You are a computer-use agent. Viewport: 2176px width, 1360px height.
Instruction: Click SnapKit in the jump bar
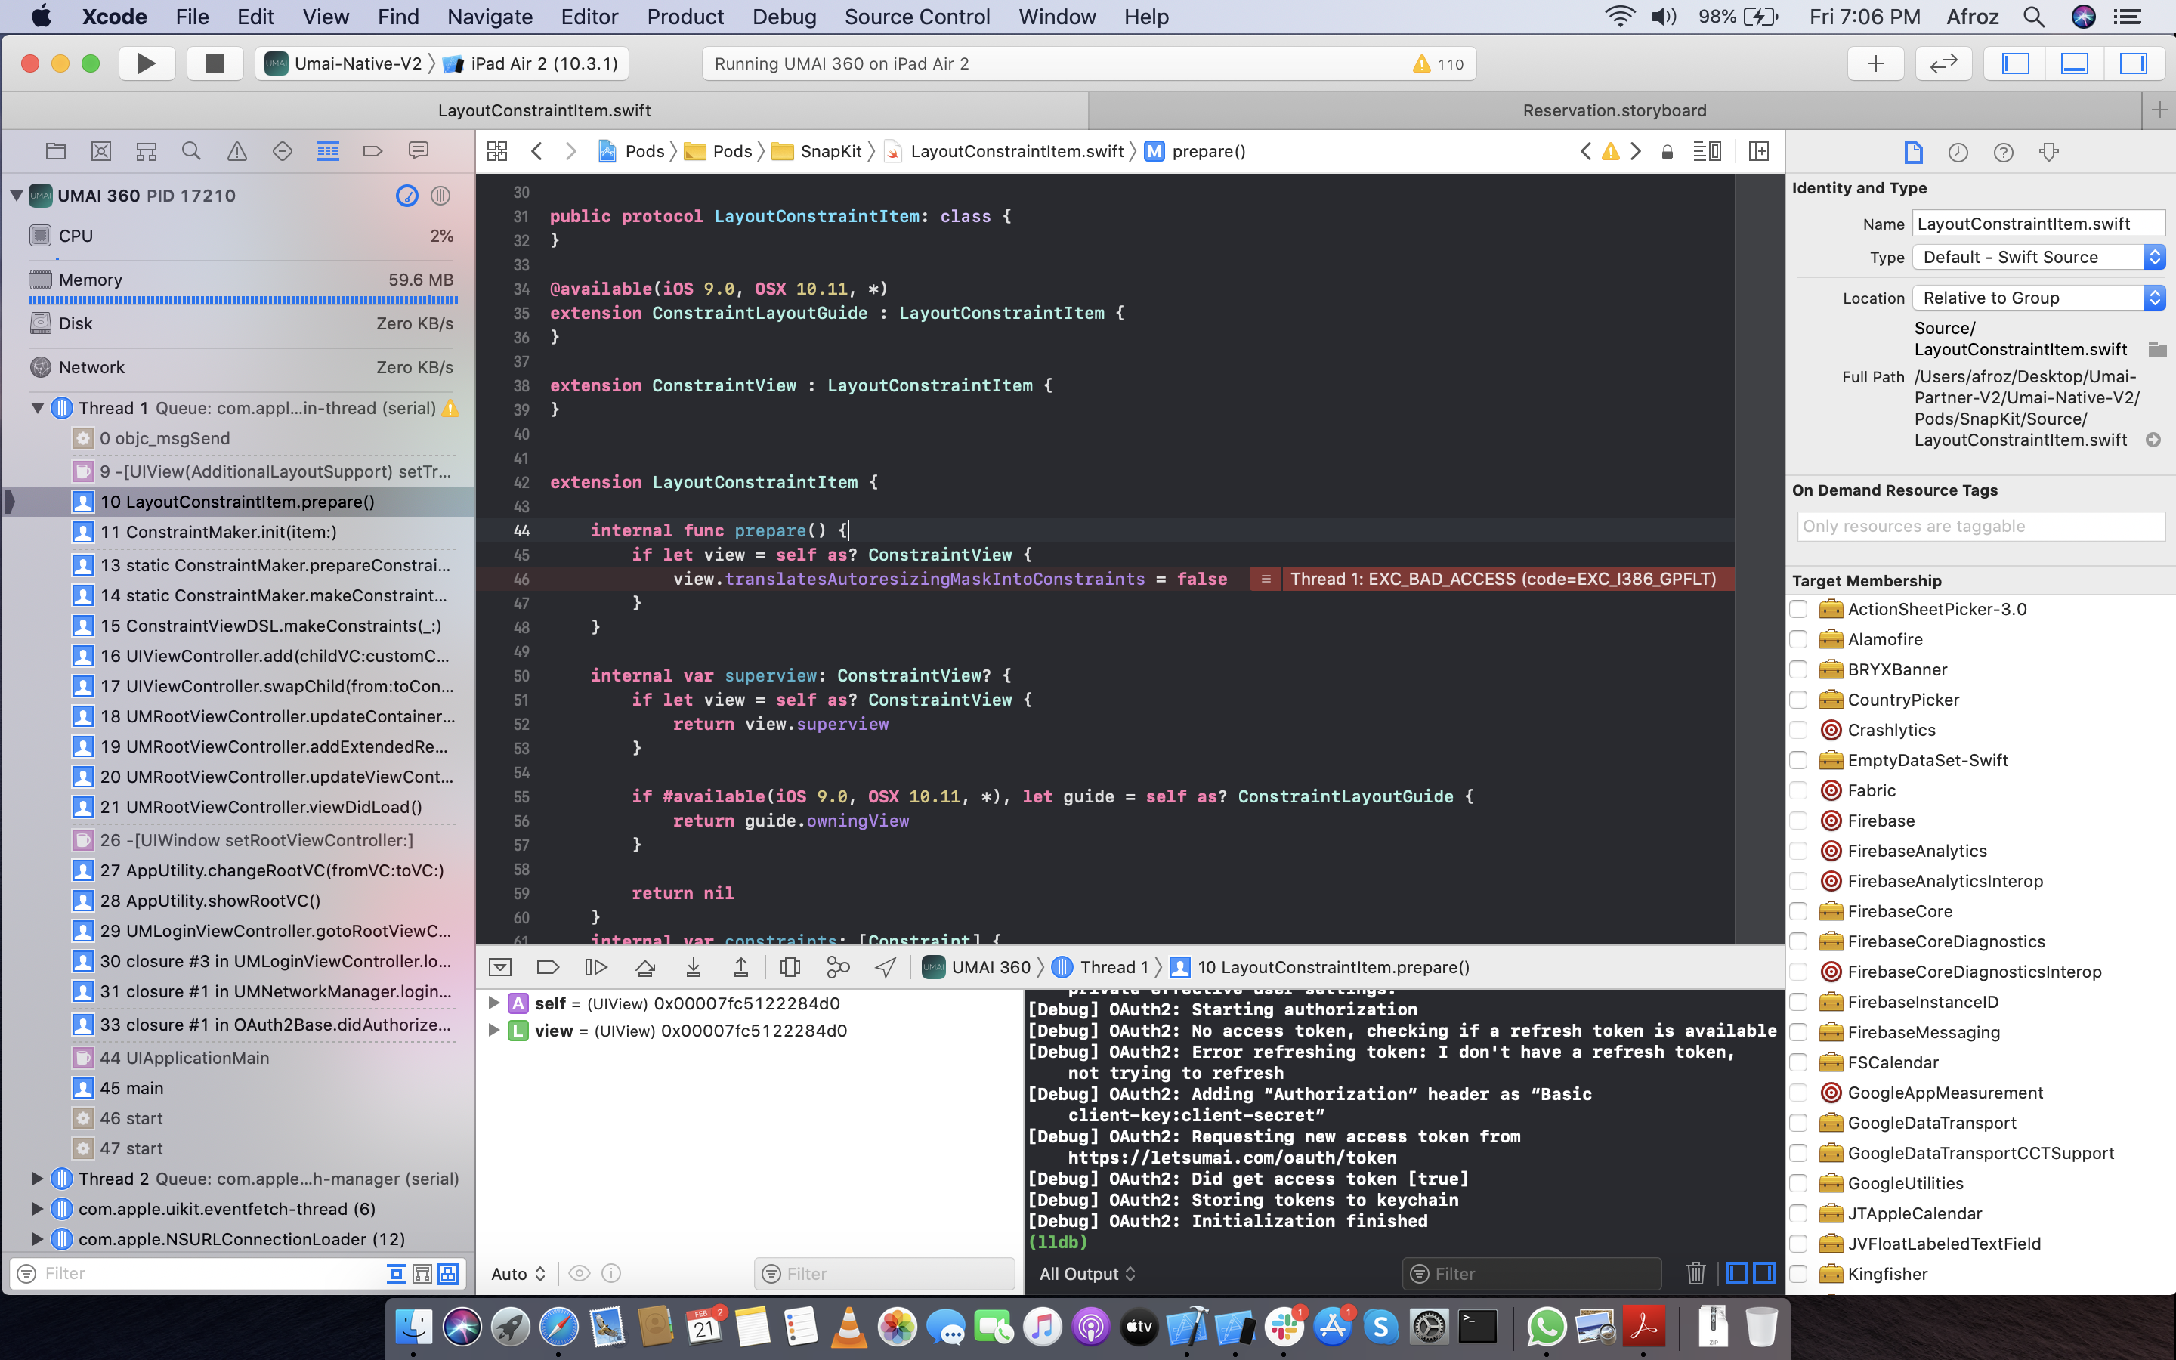point(817,151)
